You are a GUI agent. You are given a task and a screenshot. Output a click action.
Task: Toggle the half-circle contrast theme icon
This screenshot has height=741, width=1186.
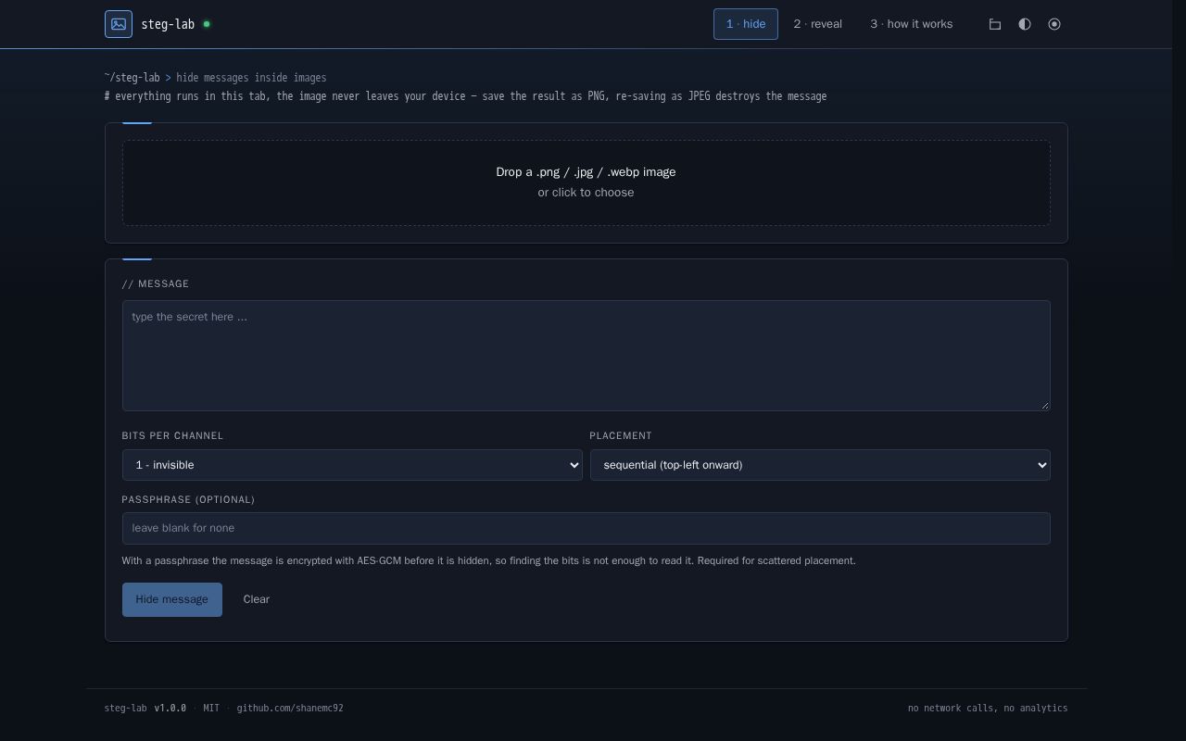click(1025, 24)
